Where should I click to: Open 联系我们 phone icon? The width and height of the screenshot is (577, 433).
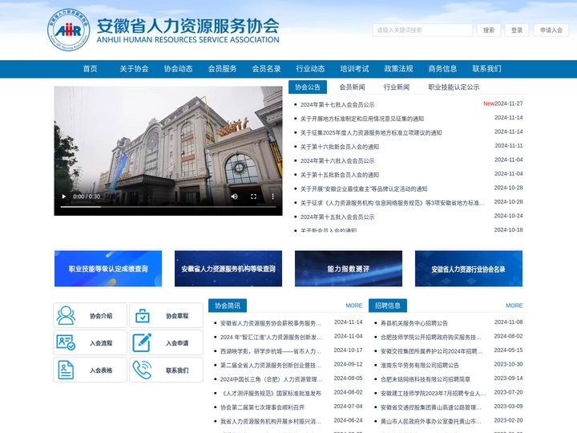(142, 370)
